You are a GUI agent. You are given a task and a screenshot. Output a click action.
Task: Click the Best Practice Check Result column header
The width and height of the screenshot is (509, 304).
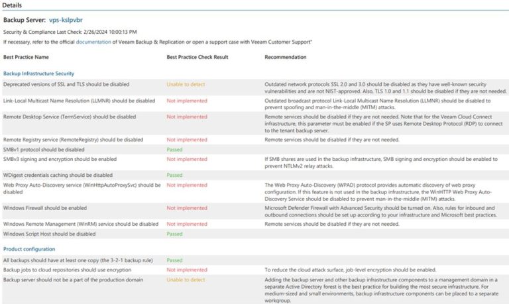pos(197,57)
